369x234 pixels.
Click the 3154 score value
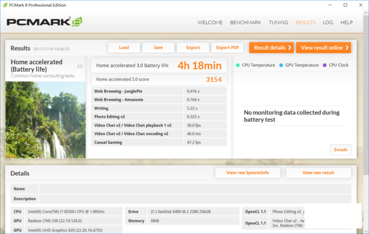click(213, 79)
